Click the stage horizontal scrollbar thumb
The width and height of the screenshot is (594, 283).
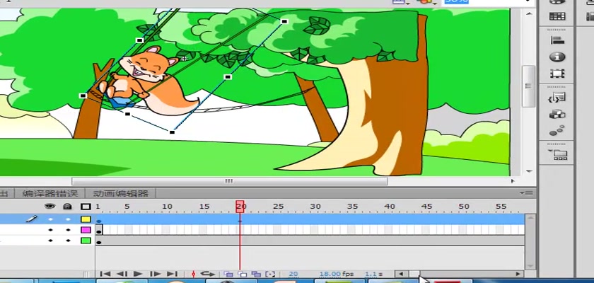pyautogui.click(x=230, y=181)
